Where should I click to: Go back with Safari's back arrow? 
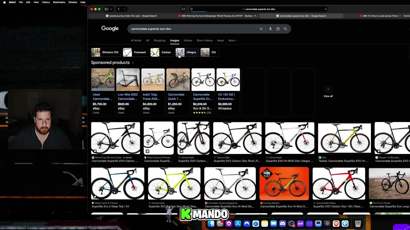tap(119, 9)
